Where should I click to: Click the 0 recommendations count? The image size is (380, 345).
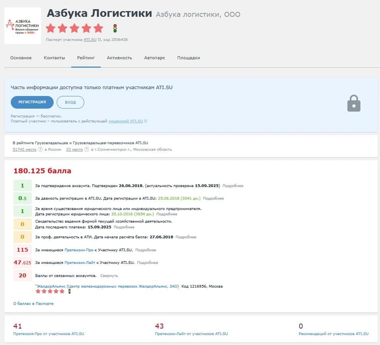point(301,326)
